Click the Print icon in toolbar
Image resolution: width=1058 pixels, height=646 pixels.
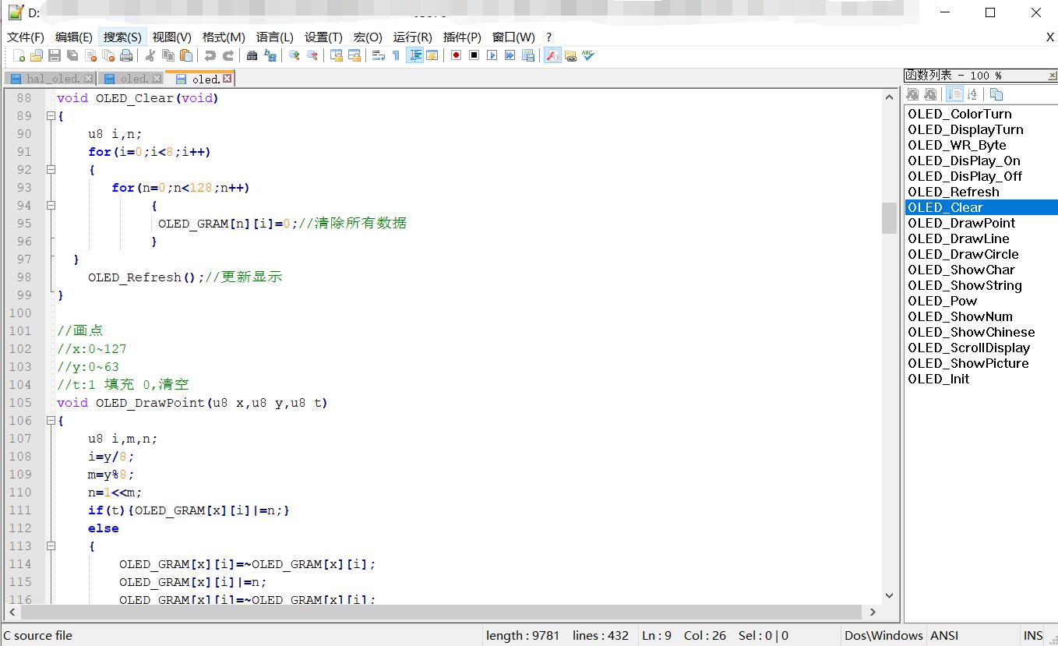pos(126,55)
